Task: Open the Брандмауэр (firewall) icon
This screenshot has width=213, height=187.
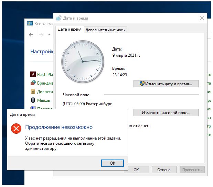Action: 33,83
